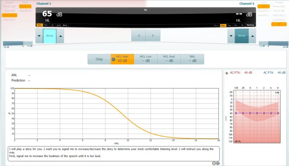Select the BNL tab

tap(193, 59)
